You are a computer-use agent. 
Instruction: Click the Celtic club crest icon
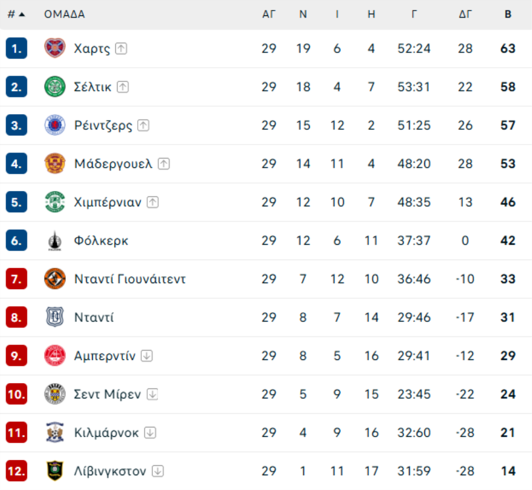[x=55, y=87]
